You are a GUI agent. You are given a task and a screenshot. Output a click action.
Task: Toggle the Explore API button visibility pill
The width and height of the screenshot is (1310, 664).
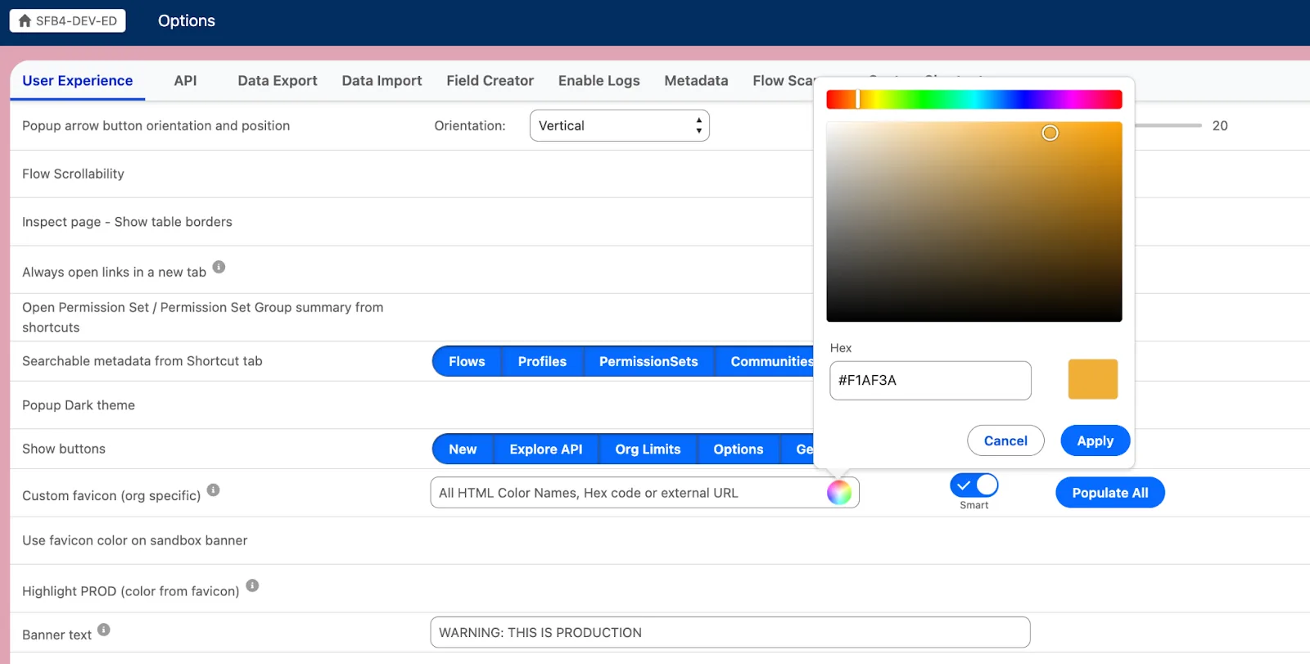click(x=546, y=449)
